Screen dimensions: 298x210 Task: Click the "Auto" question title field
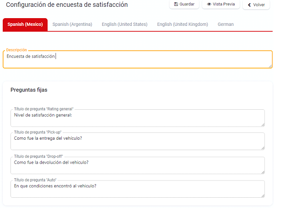coord(136,189)
